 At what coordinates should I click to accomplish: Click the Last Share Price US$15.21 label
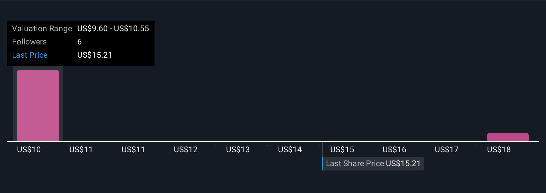click(373, 163)
